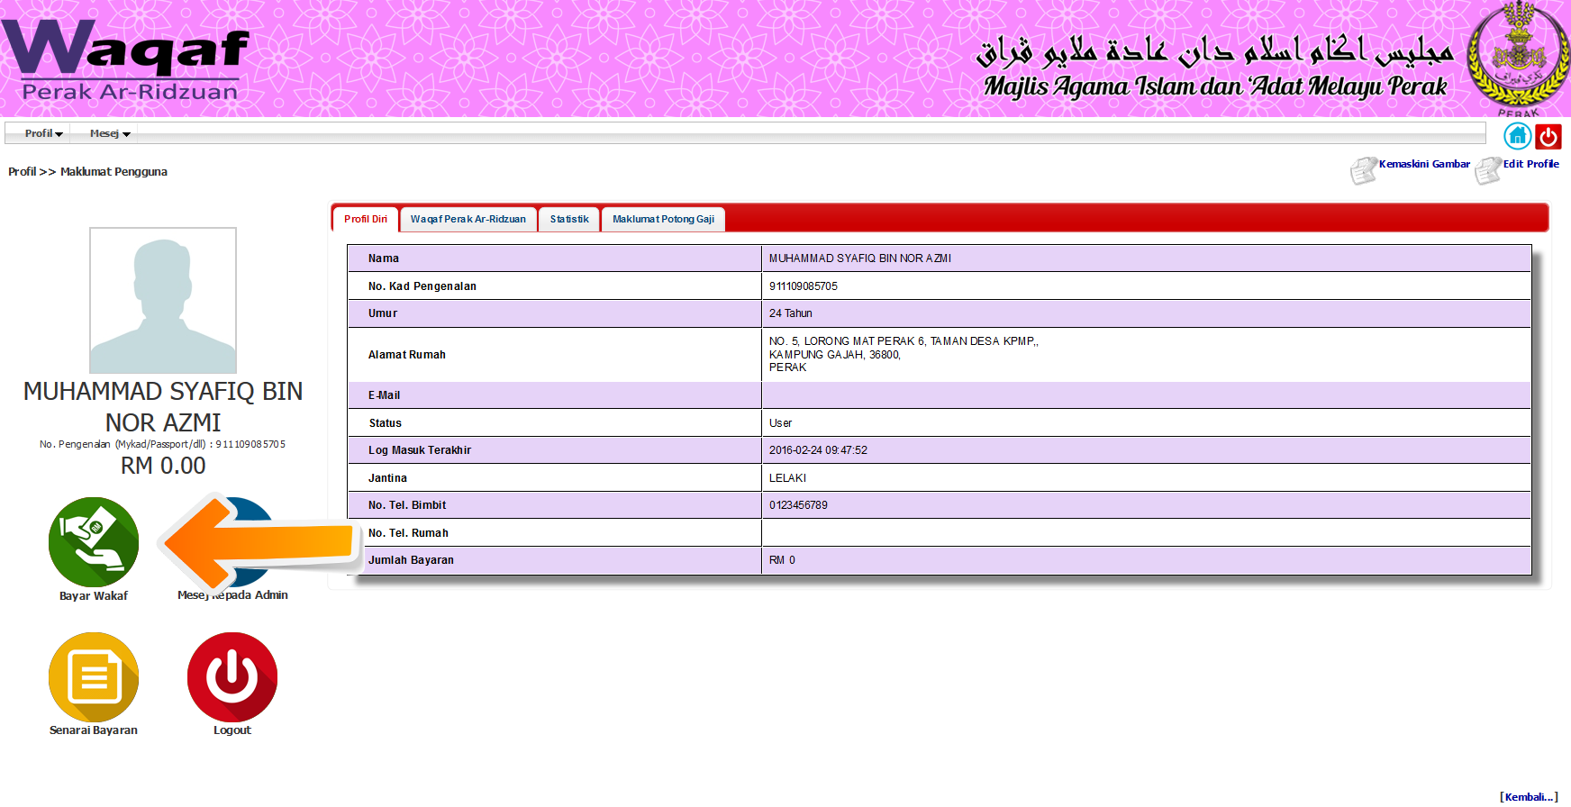Screen dimensions: 1571x807
Task: Click the Waqaf Perak Ar-Ridzuan logo
Action: (x=125, y=59)
